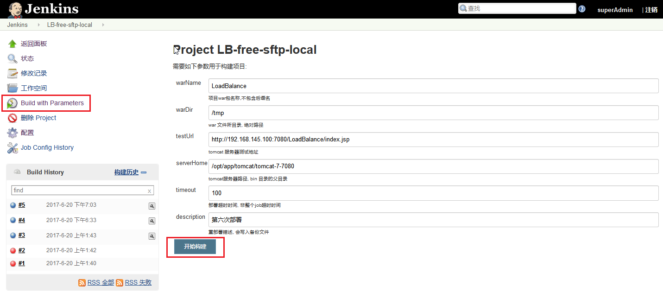Click the green up-arrow back to dashboard icon
Viewport: 663px width, 293px height.
pyautogui.click(x=13, y=44)
